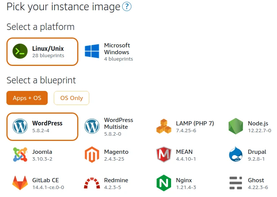Screen dimensions: 277x197
Task: Switch to the OS Only tab
Action: point(72,98)
